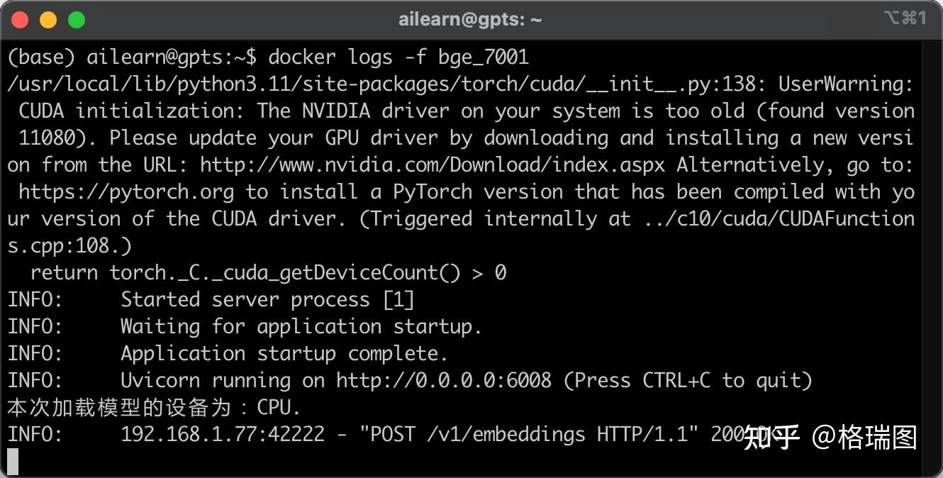Image resolution: width=943 pixels, height=478 pixels.
Task: Click the Application startup complete line
Action: 228,354
